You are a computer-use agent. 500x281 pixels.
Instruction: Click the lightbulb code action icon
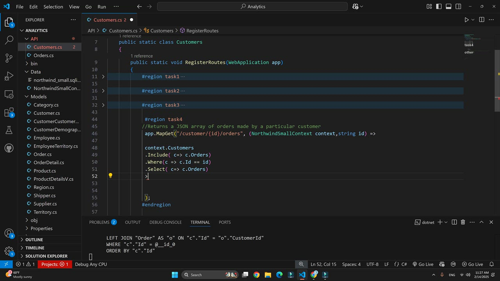click(111, 176)
